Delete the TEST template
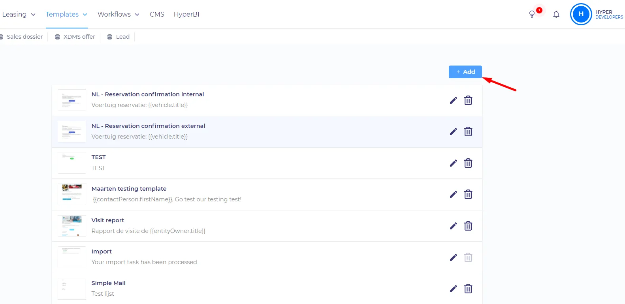This screenshot has width=625, height=304. tap(468, 163)
